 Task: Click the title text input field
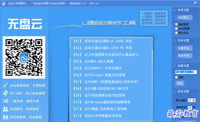click(x=186, y=72)
